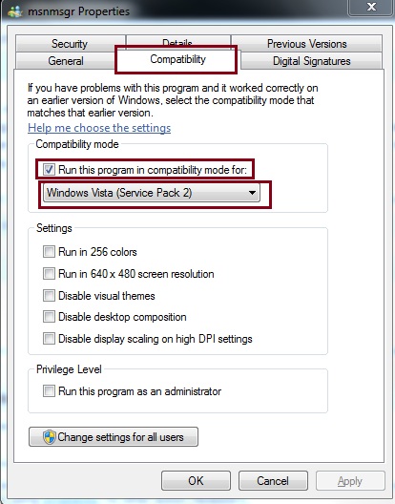This screenshot has height=504, width=395.
Task: Follow the Help me choose the settings link
Action: 99,128
